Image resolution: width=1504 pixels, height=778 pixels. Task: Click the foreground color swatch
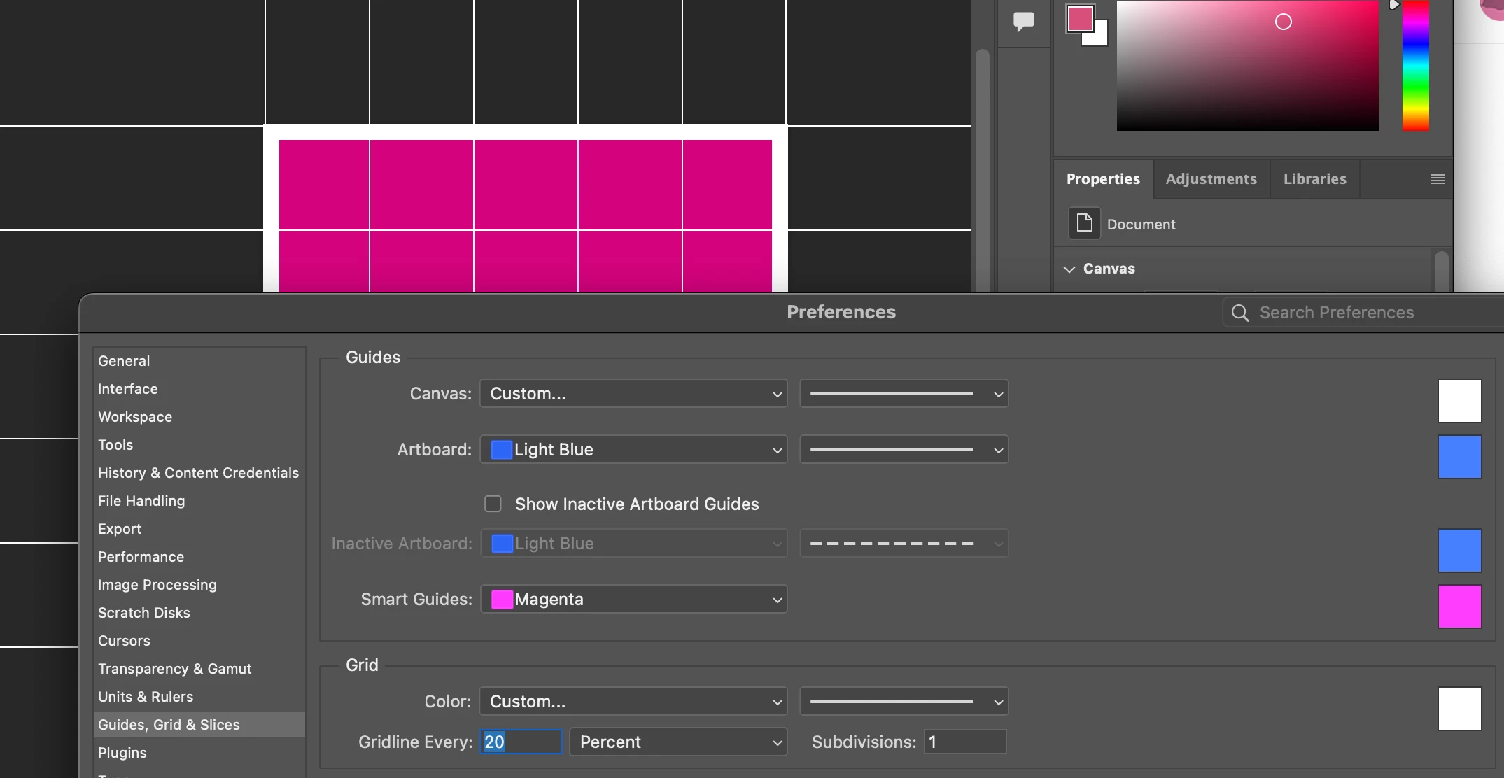(x=1079, y=18)
